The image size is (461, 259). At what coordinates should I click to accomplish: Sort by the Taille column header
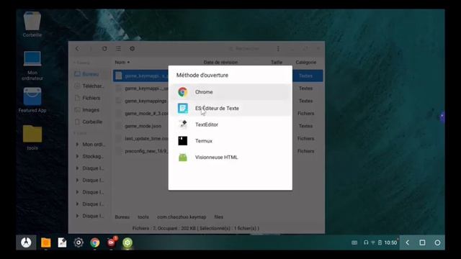point(277,63)
